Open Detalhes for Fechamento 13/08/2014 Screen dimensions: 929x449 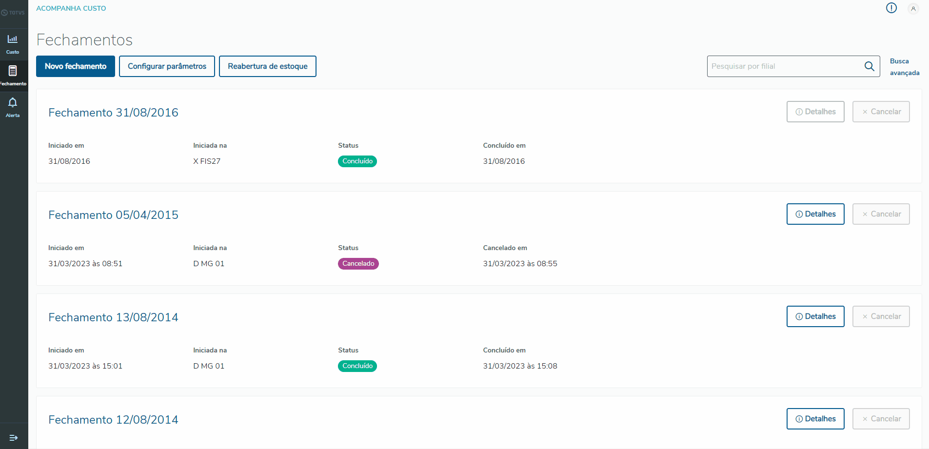(815, 316)
